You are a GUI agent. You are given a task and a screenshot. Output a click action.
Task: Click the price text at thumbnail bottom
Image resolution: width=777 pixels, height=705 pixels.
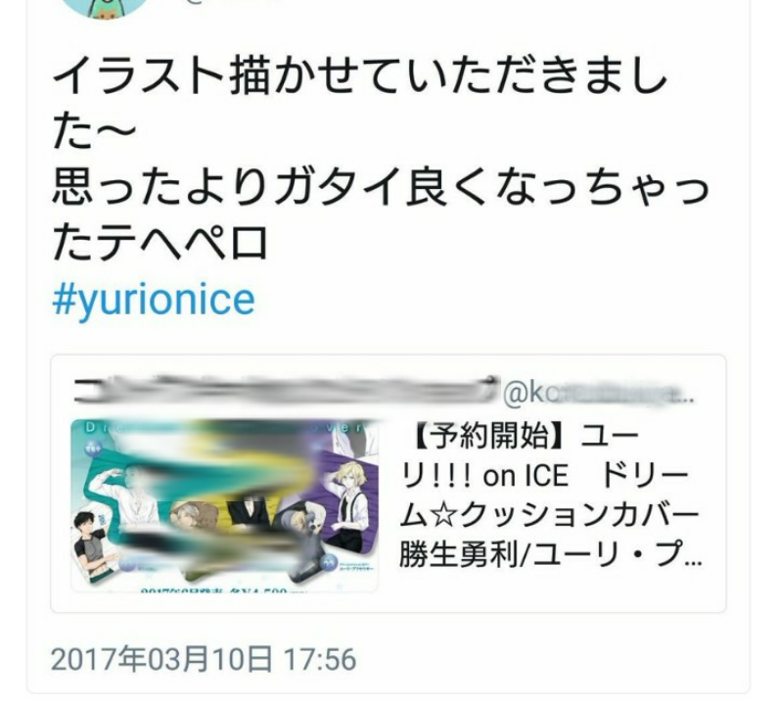pos(215,590)
